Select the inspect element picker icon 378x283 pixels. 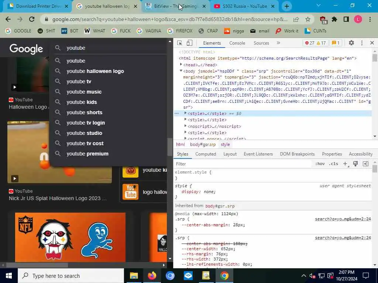point(179,43)
